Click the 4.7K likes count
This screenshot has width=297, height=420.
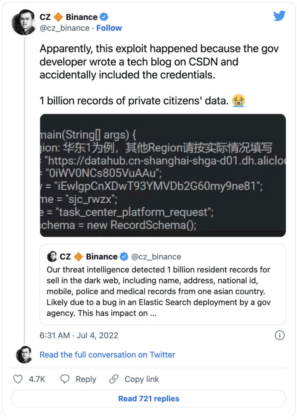coord(37,379)
